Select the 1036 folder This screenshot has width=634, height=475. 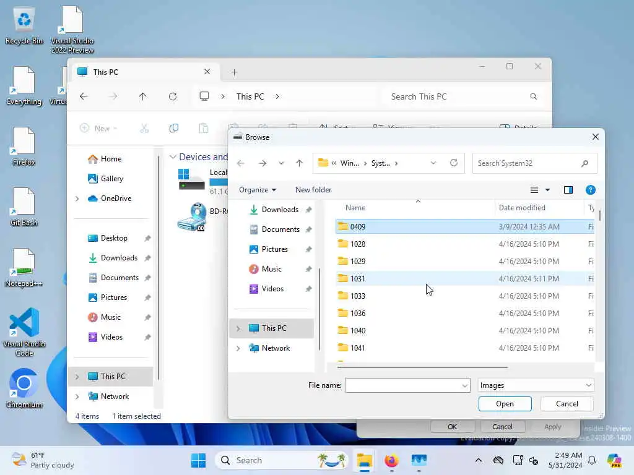click(x=464, y=314)
